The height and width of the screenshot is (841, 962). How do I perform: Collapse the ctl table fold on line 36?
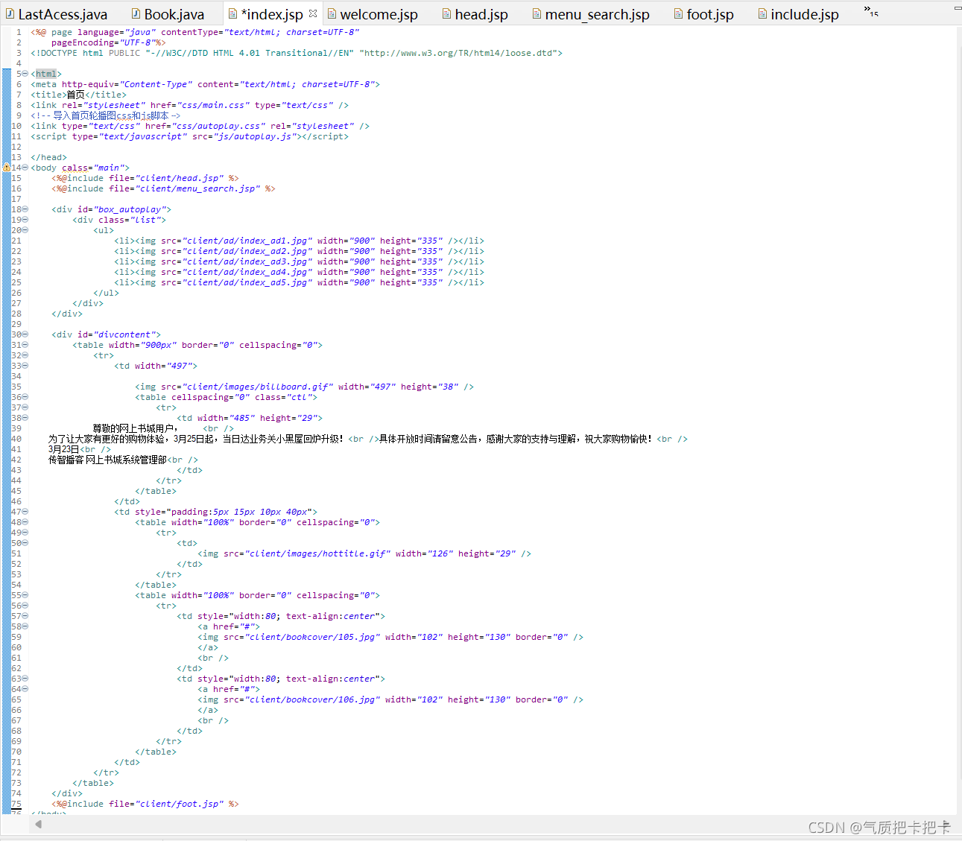point(25,397)
